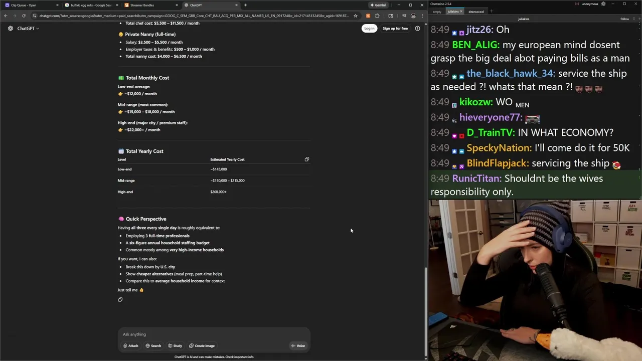Click the Mid-range row label in table
Screen dimensions: 642x361
pos(126,180)
